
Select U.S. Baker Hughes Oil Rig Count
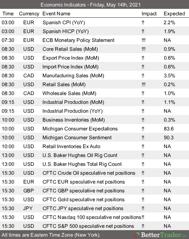[80, 155]
